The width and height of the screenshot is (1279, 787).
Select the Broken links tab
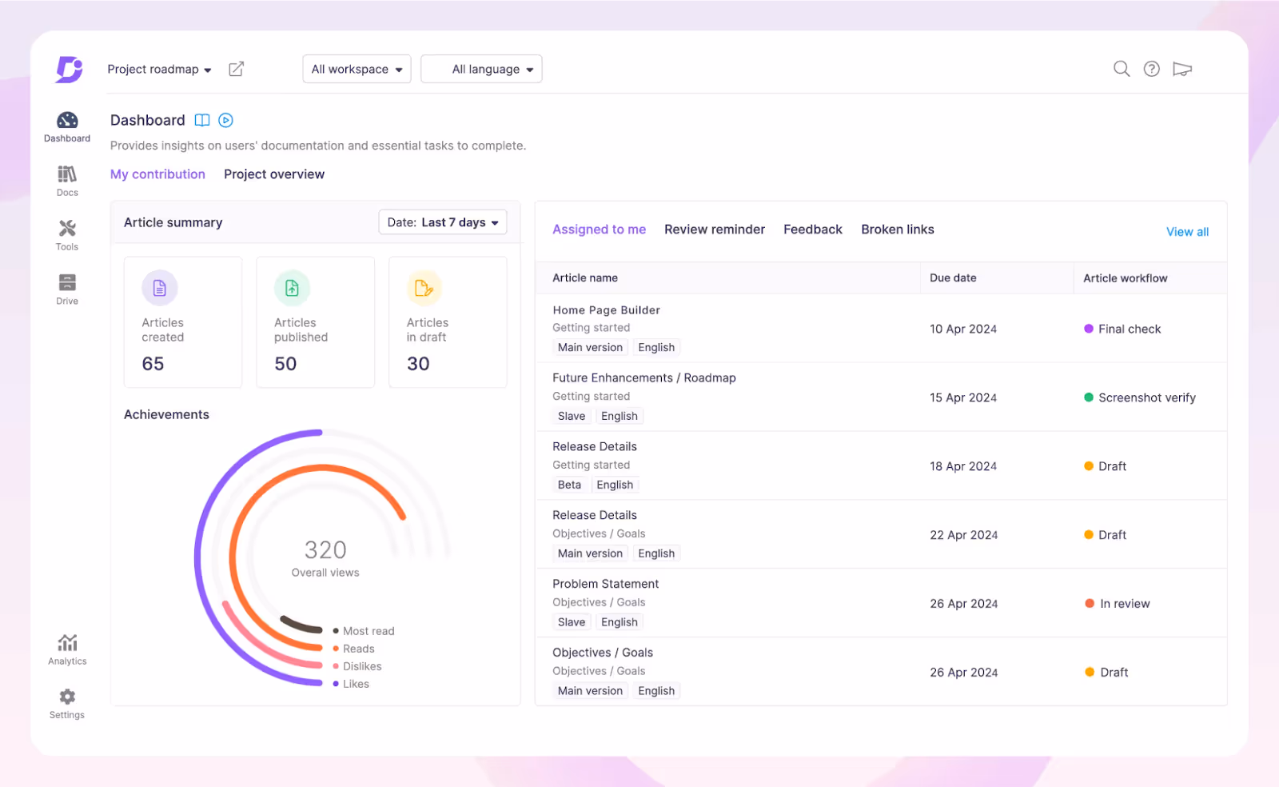[898, 230]
